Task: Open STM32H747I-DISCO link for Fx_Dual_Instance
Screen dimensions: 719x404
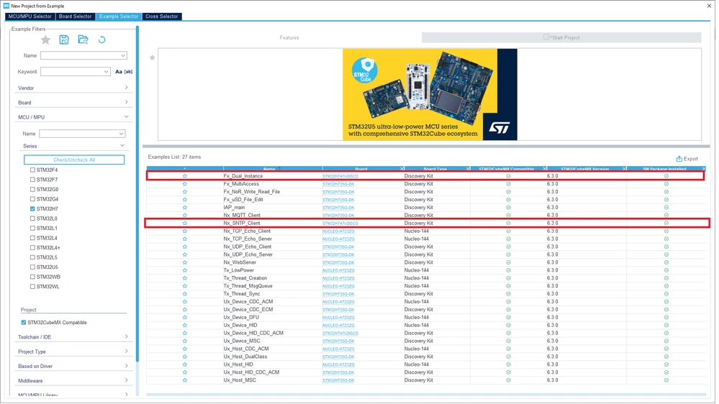Action: click(340, 176)
